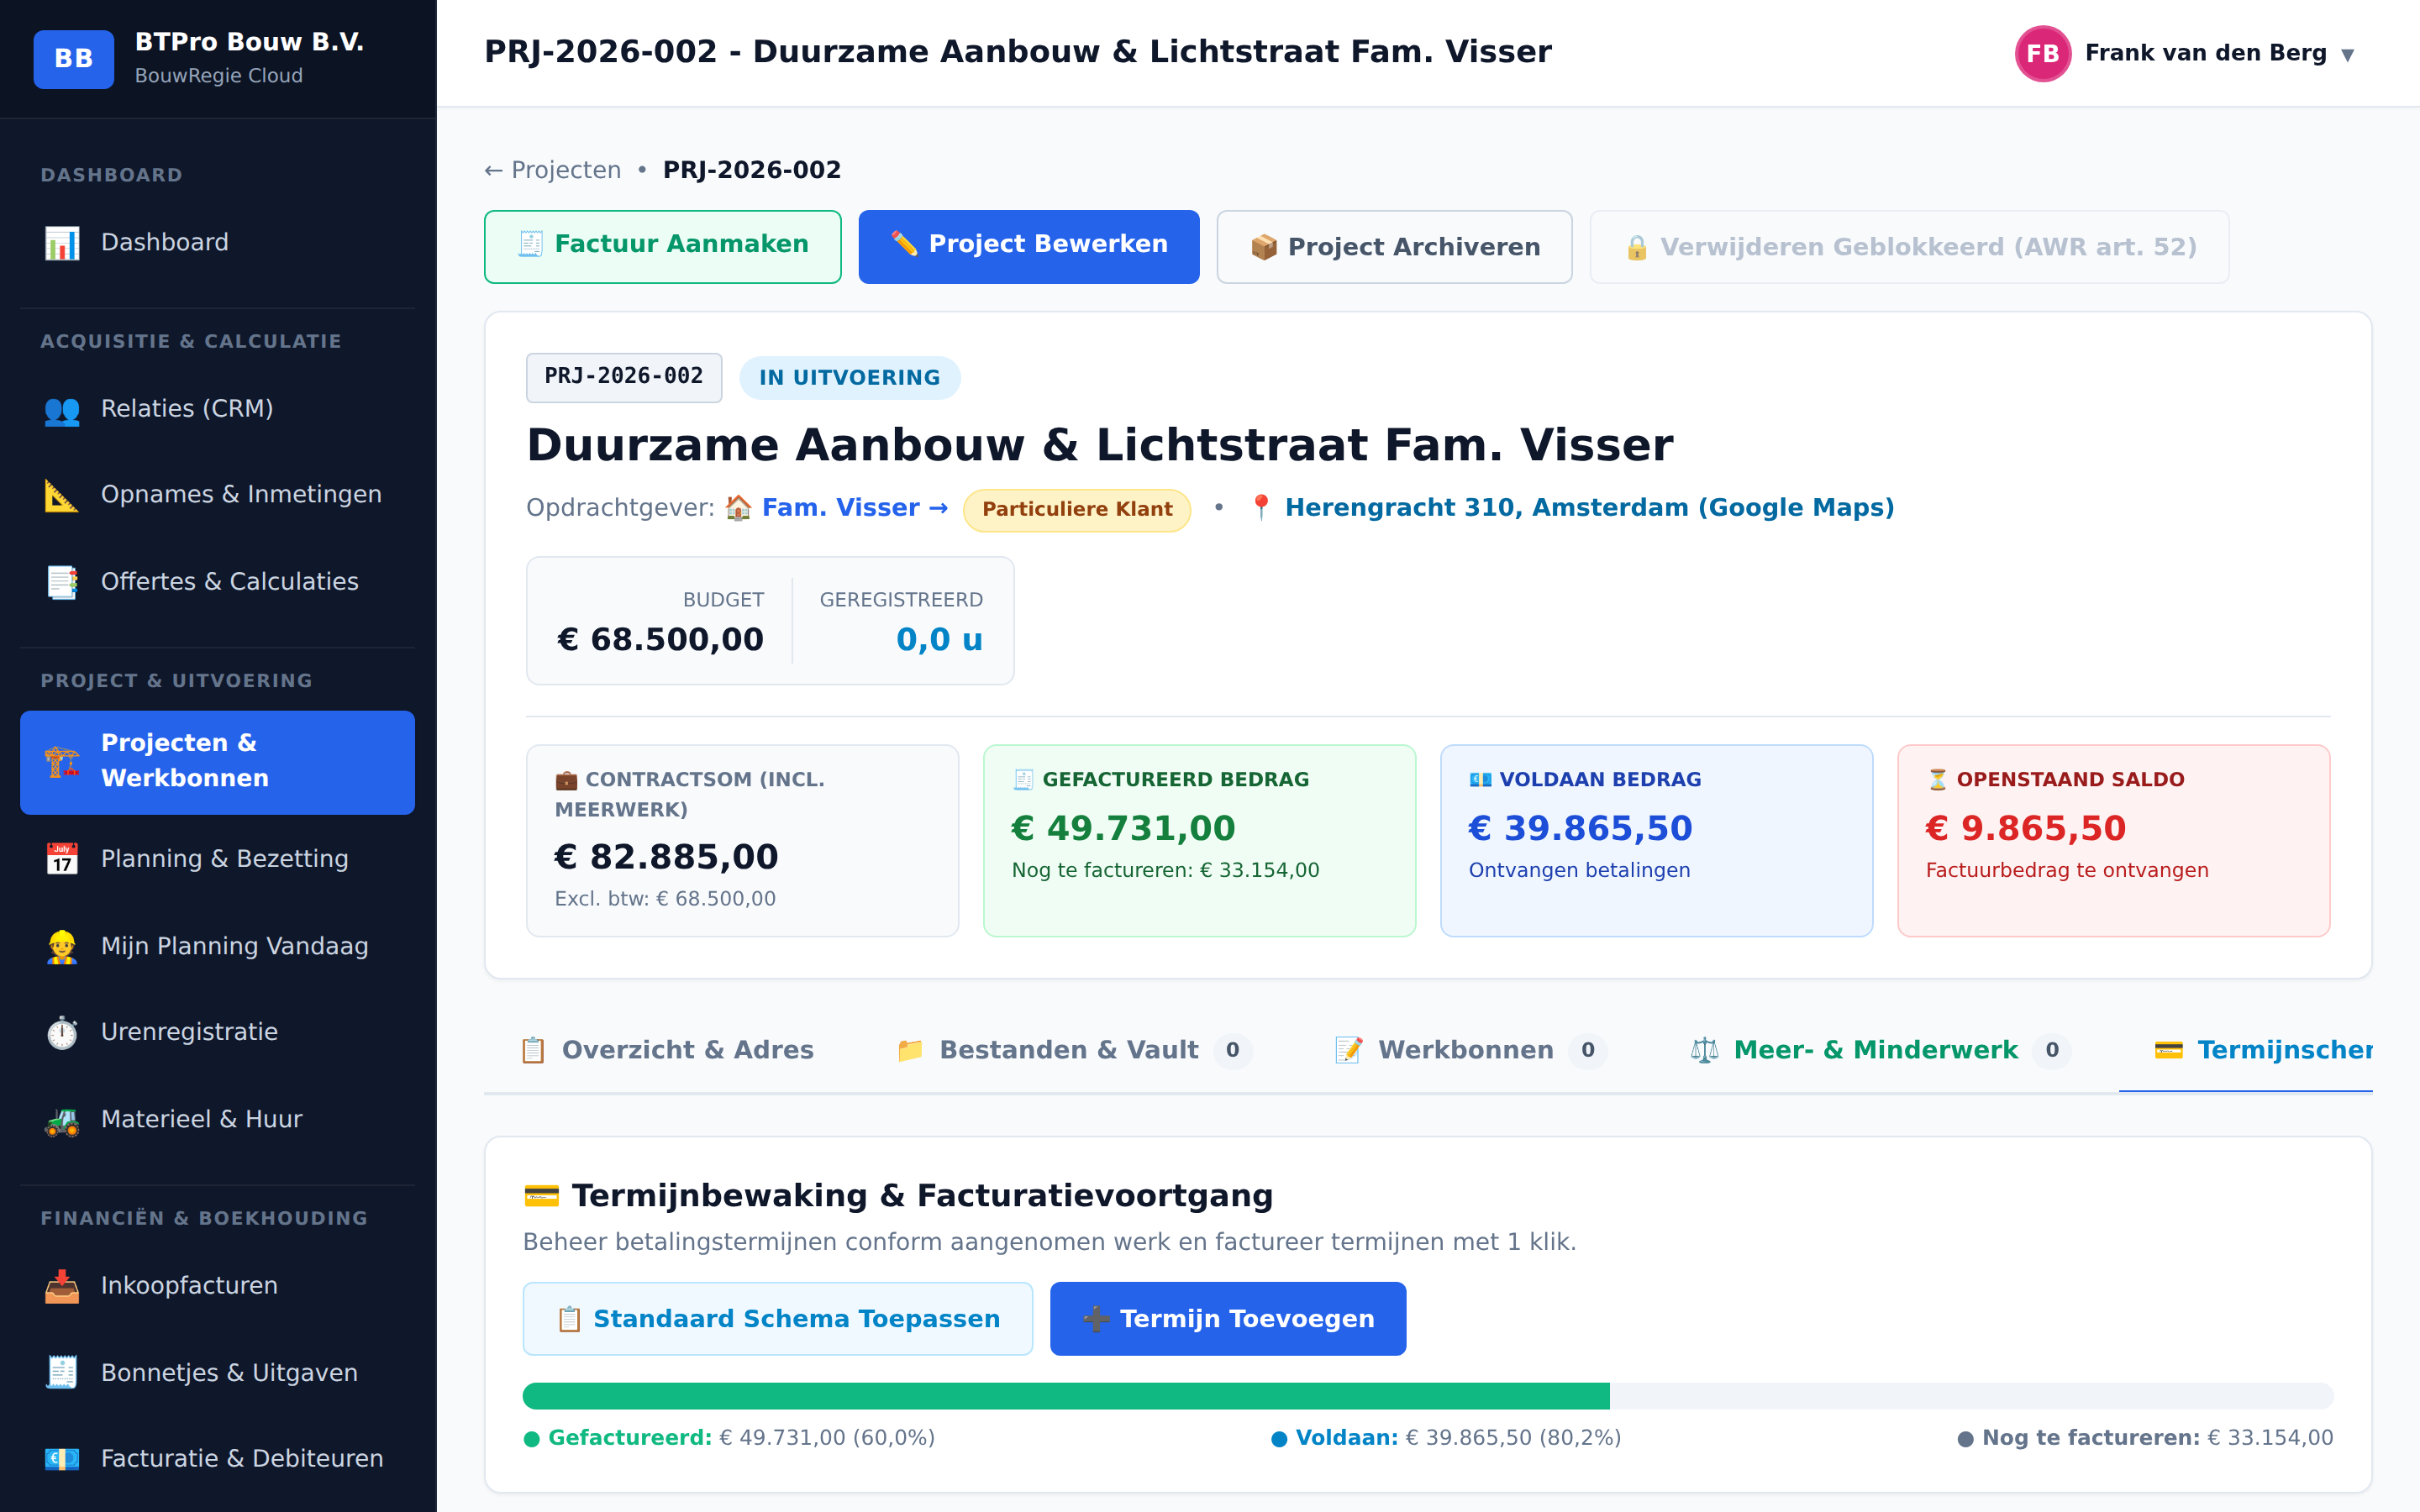Click the Facturatie & Debiteuren money icon
The width and height of the screenshot is (2420, 1512).
point(62,1459)
